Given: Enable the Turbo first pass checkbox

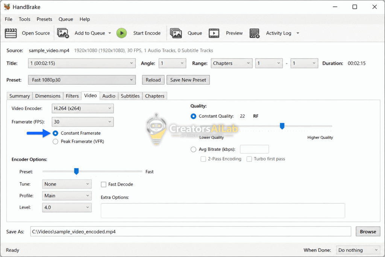Looking at the screenshot, I should coord(249,159).
